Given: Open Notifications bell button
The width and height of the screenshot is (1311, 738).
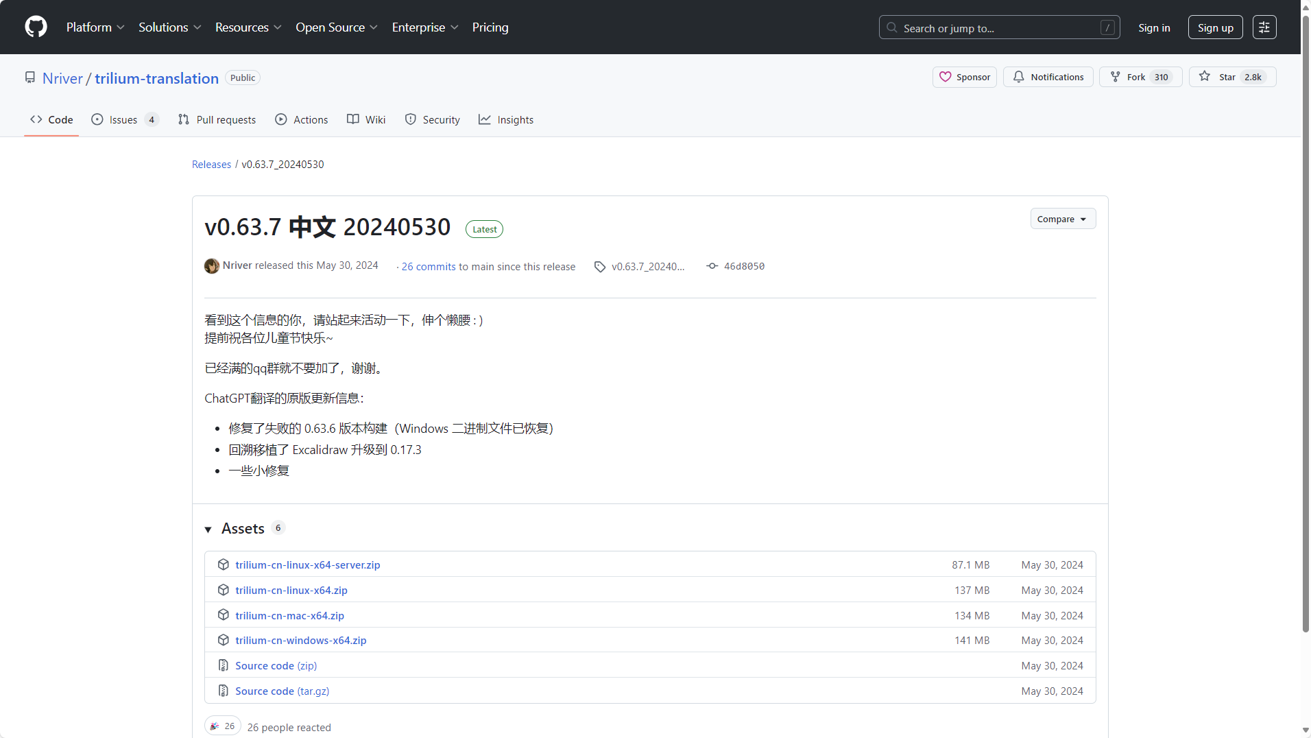Looking at the screenshot, I should click(1048, 77).
